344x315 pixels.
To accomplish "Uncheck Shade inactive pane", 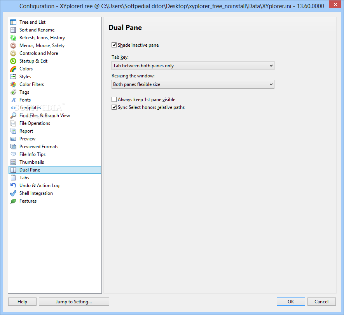I will click(x=114, y=45).
